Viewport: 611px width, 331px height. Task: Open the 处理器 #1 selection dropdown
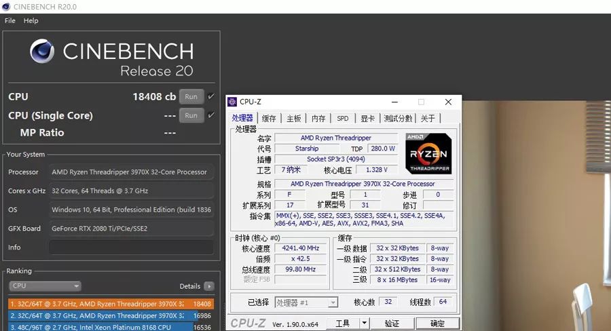click(306, 303)
